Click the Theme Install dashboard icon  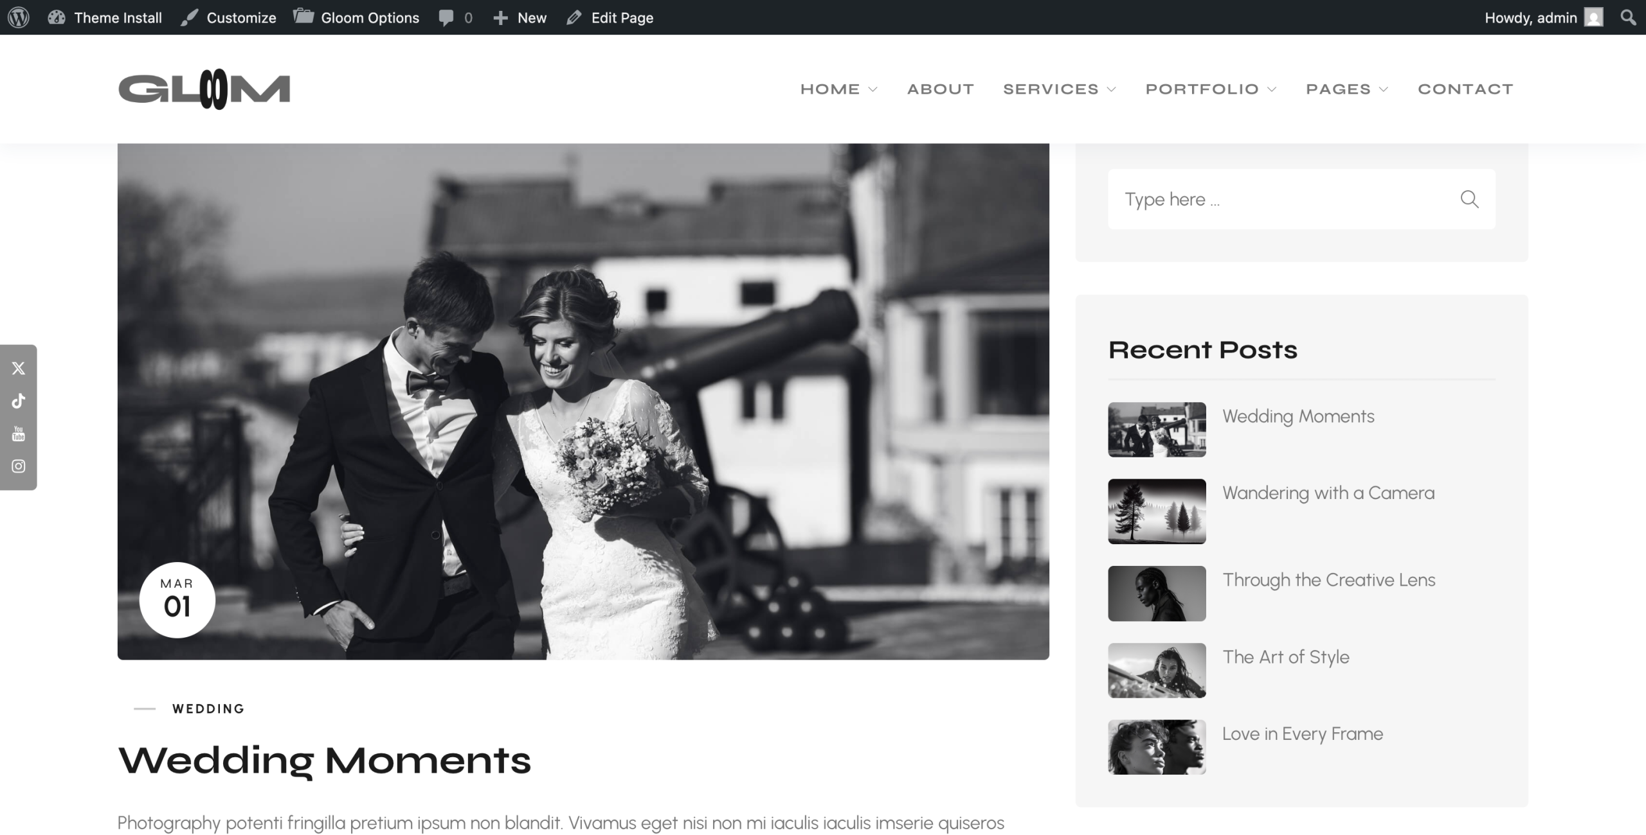point(57,17)
